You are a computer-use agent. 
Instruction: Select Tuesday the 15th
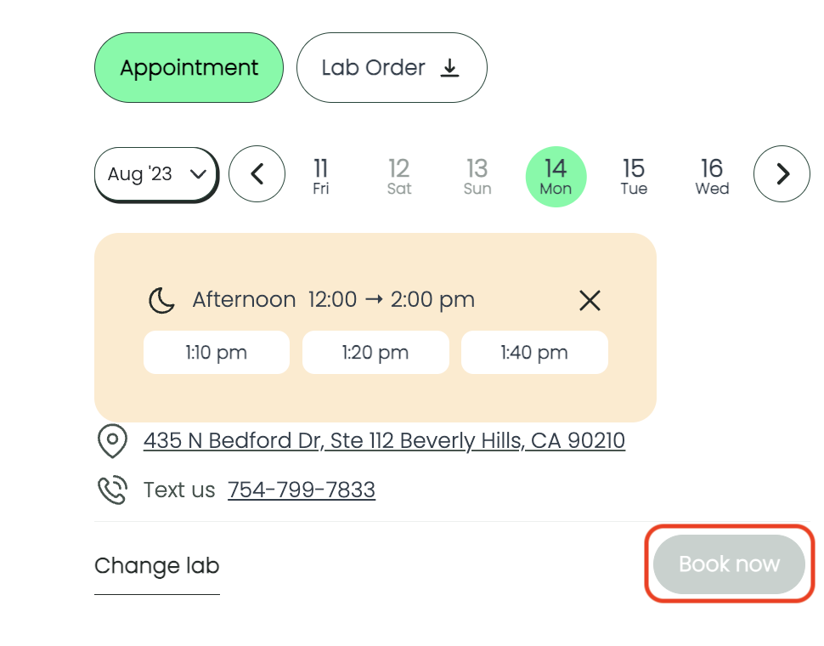634,176
